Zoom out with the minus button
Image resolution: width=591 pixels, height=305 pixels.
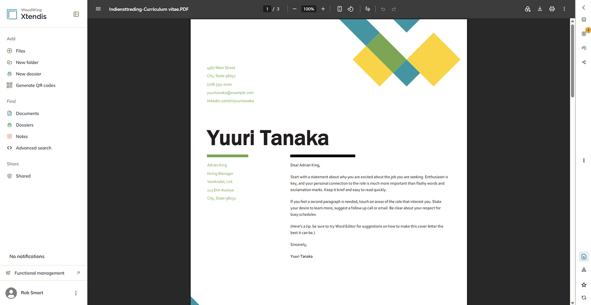(x=294, y=9)
